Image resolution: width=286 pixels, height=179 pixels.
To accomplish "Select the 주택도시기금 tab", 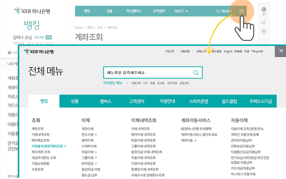I will click(261, 101).
